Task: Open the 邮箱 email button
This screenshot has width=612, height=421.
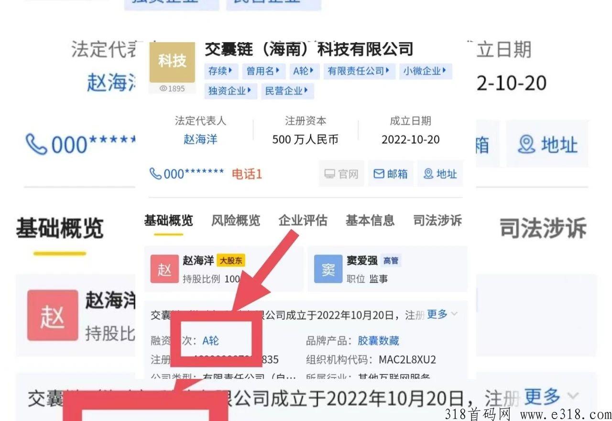Action: [x=391, y=174]
